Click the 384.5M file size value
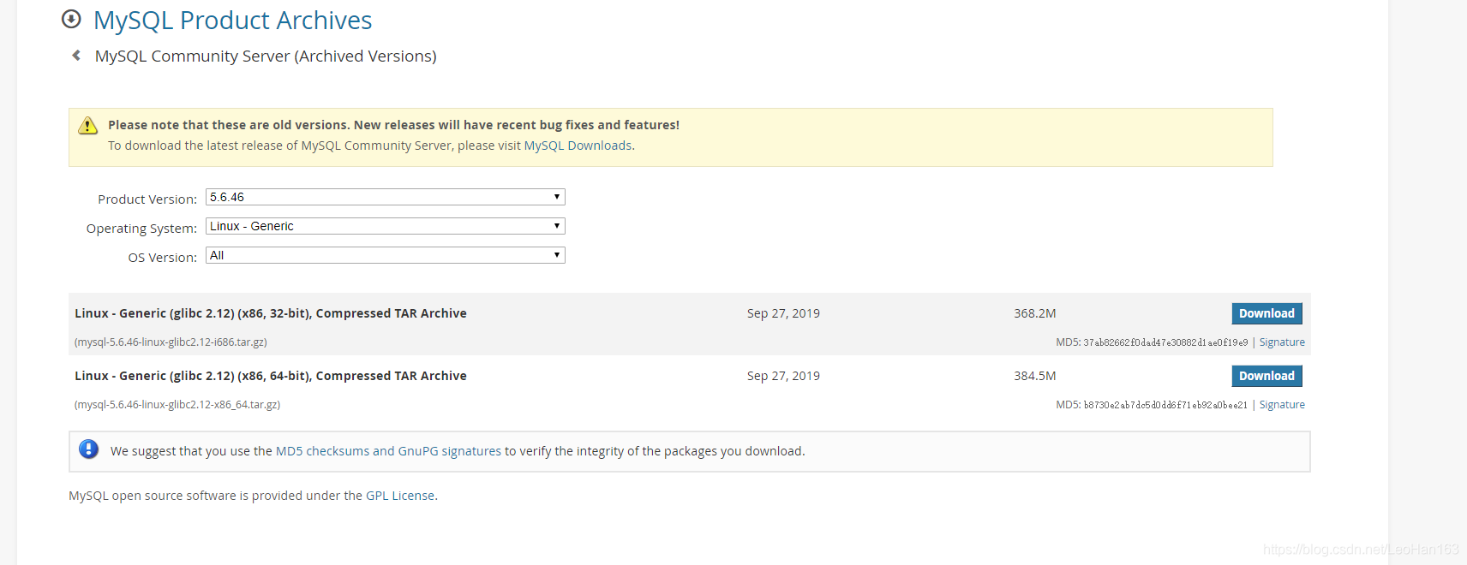Image resolution: width=1467 pixels, height=565 pixels. tap(1035, 376)
